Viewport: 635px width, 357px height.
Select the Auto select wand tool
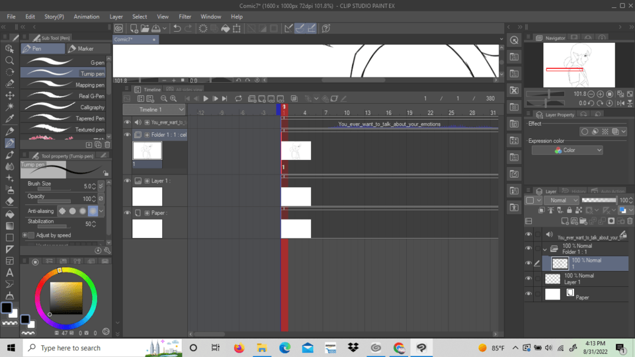pos(9,107)
